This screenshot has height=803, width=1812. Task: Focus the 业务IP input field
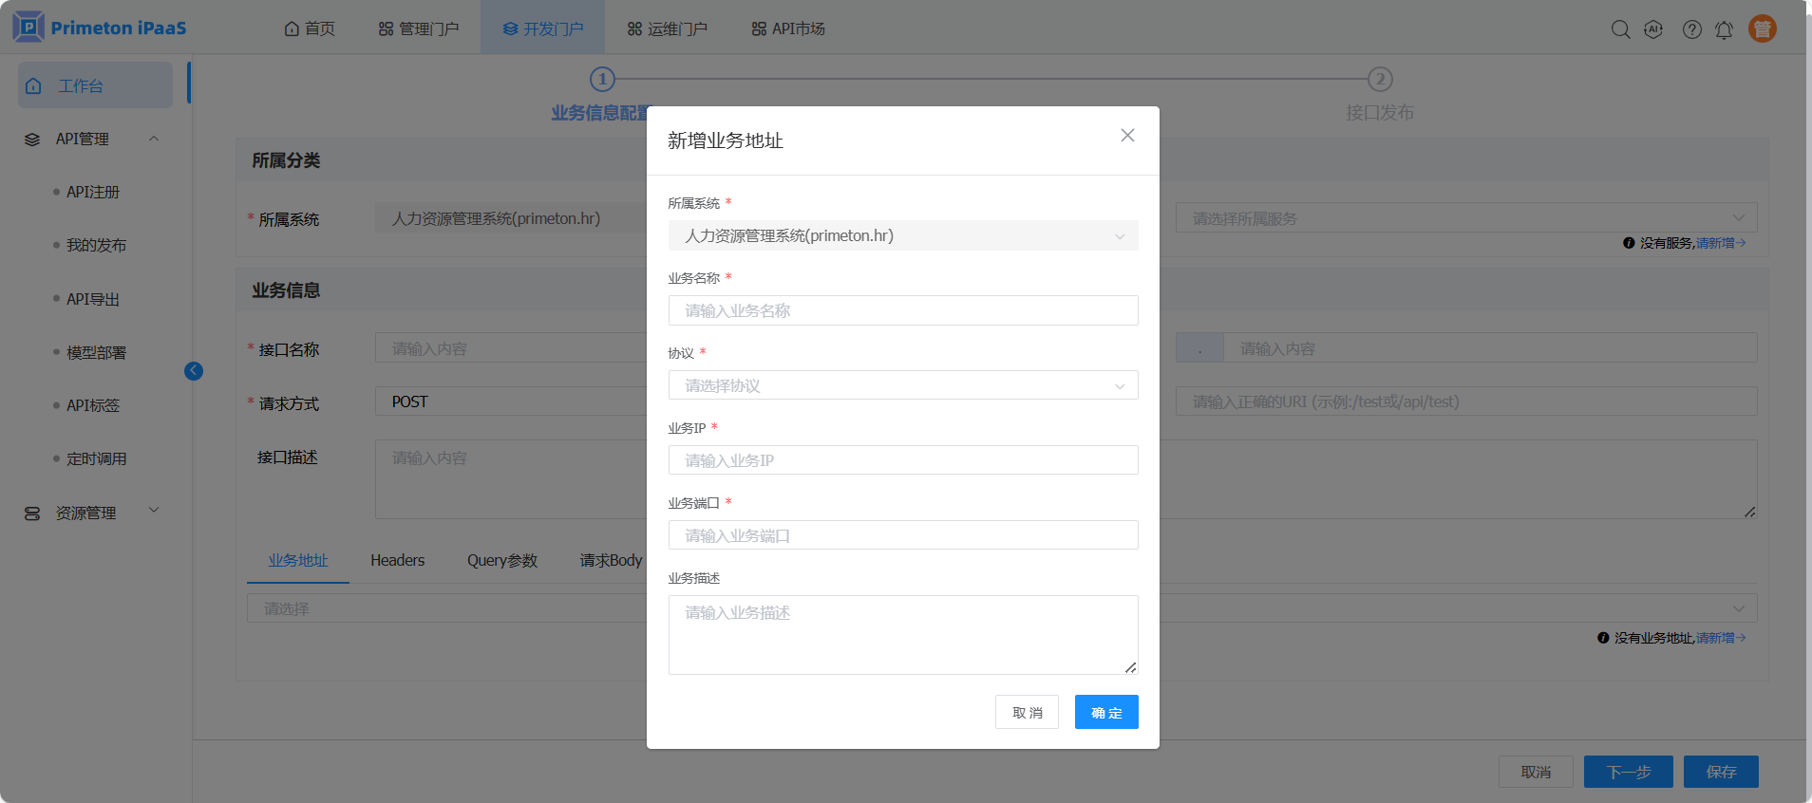902,460
